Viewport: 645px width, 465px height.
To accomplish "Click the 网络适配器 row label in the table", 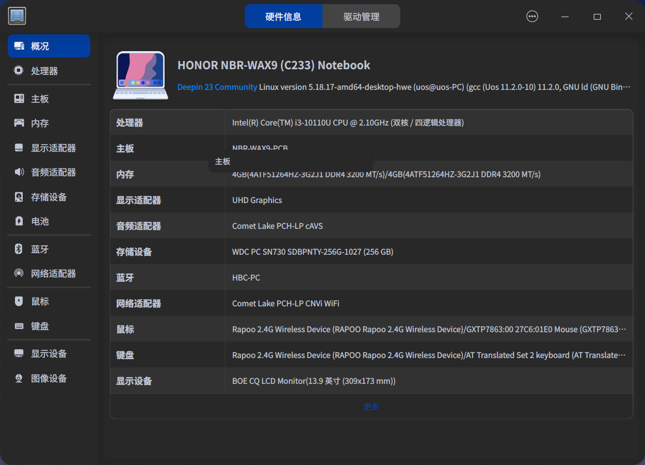I will click(x=138, y=303).
